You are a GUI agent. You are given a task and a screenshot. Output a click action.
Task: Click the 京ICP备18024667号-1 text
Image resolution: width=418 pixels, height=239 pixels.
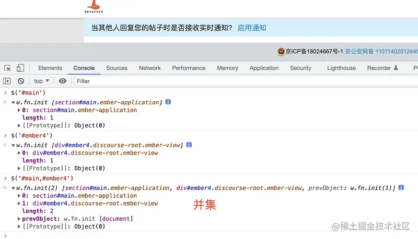[x=314, y=51]
